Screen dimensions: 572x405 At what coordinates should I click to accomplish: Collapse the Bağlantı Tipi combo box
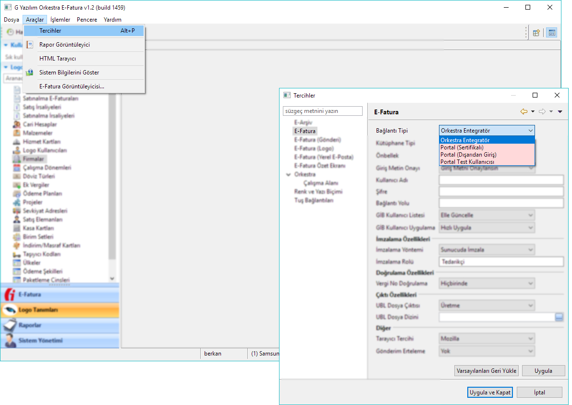[x=530, y=131]
